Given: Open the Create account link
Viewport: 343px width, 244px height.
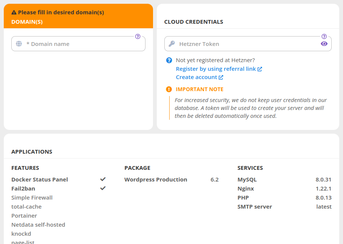Looking at the screenshot, I should coord(197,77).
